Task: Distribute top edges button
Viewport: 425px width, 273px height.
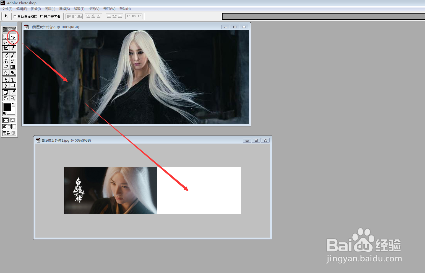Action: click(109, 16)
